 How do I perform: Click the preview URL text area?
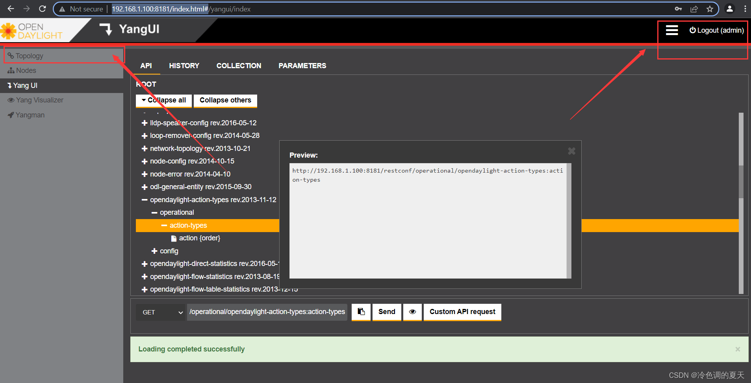tap(428, 221)
